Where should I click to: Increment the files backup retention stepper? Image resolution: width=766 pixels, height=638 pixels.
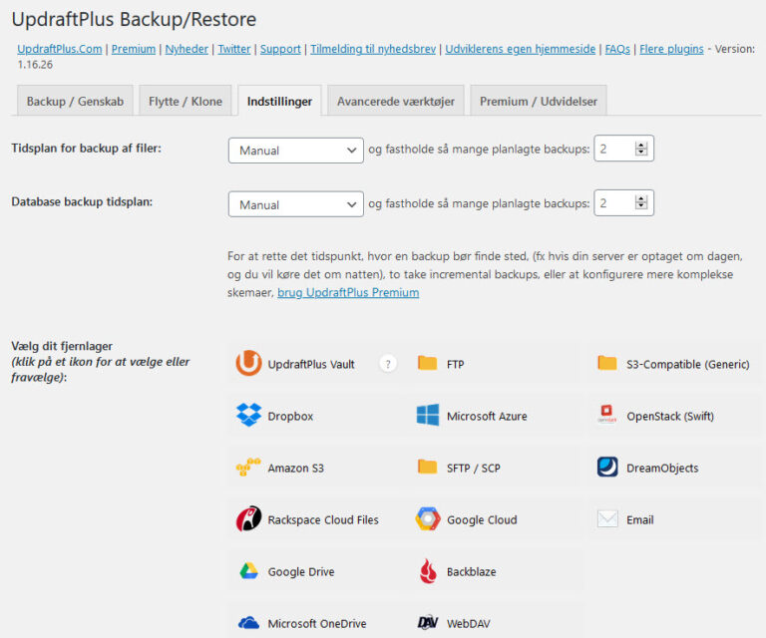coord(641,145)
